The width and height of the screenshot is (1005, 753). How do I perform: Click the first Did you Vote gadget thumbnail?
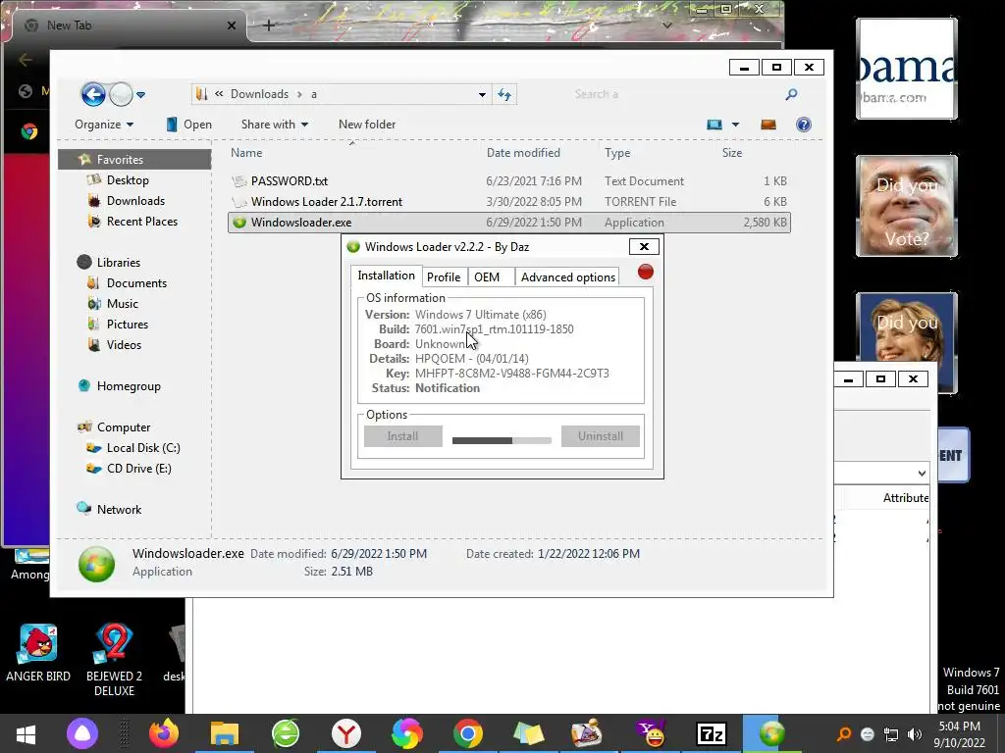[x=906, y=206]
